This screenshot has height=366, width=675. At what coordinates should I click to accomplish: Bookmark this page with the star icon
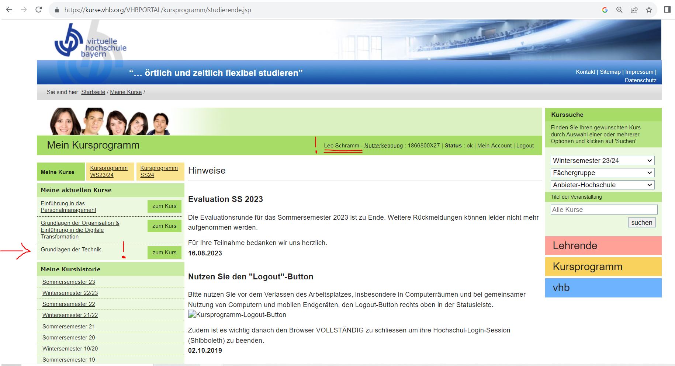point(649,10)
